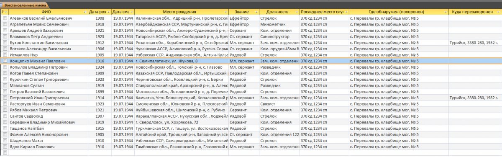Click the name cell Середкин Владимир Михайлович

pyautogui.click(x=49, y=122)
